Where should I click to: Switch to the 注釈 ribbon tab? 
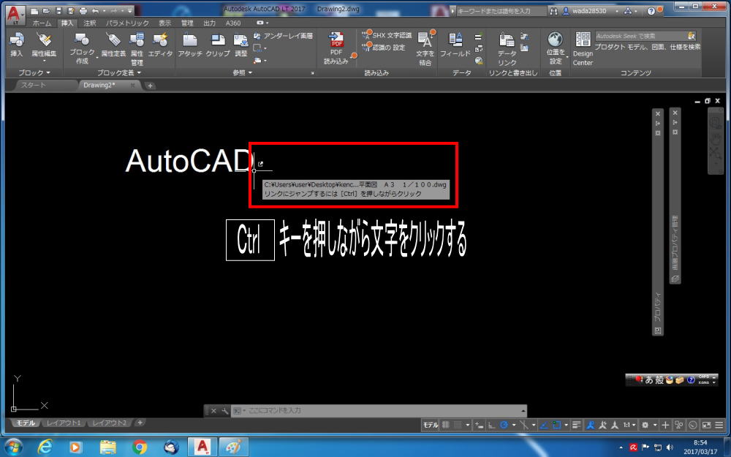click(x=89, y=23)
